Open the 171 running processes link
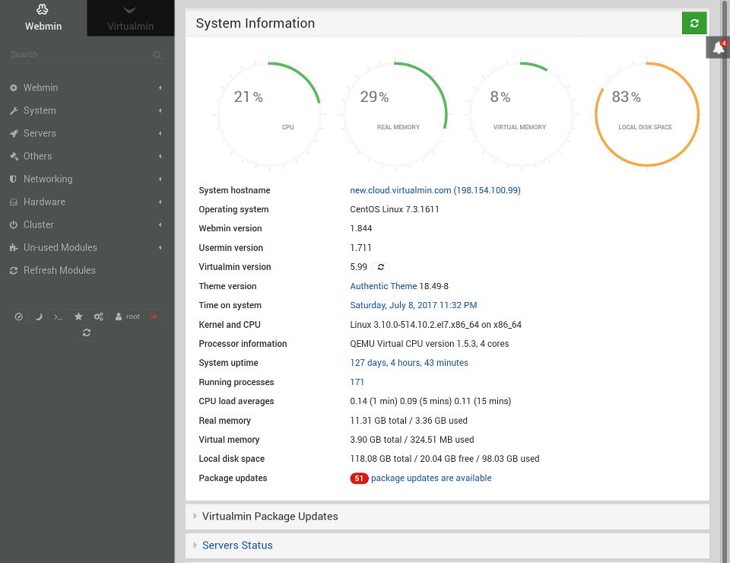The height and width of the screenshot is (563, 730). click(357, 382)
